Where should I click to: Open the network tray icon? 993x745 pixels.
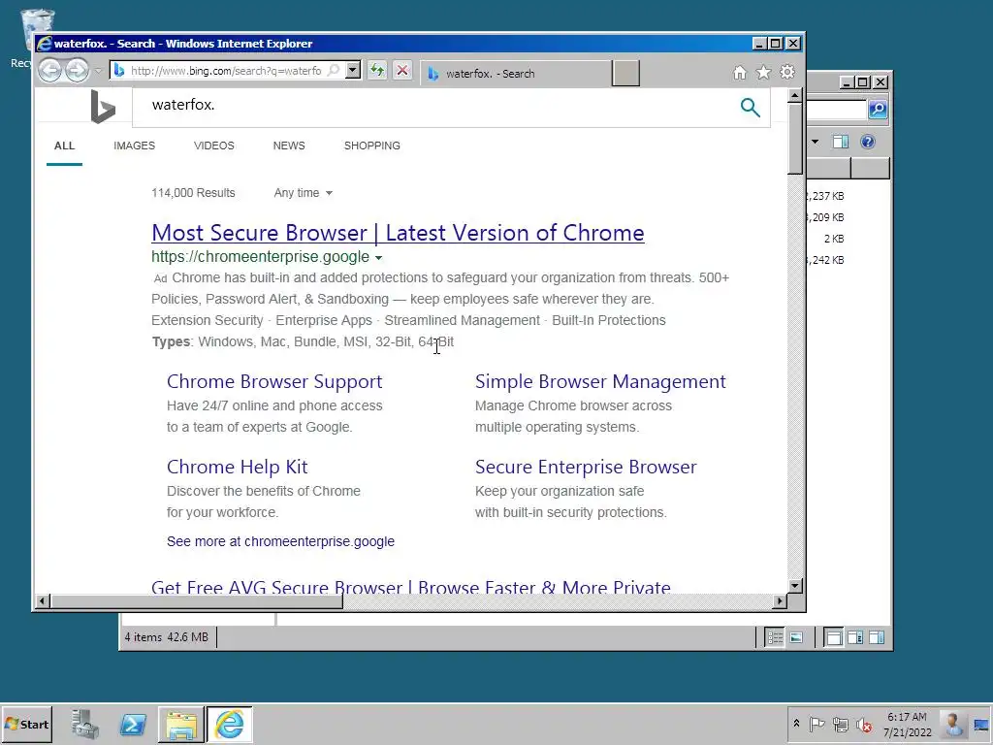(x=841, y=724)
